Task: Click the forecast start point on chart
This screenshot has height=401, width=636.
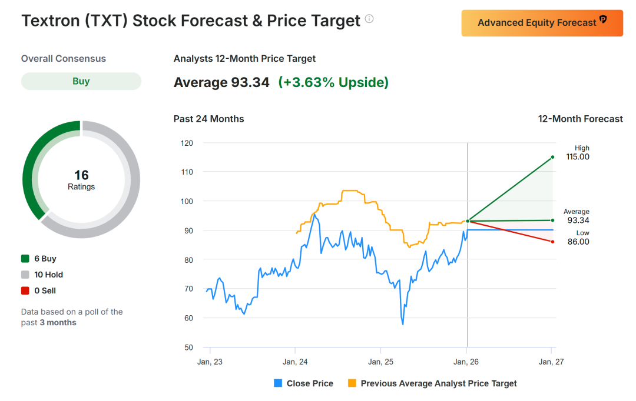Action: pos(468,221)
